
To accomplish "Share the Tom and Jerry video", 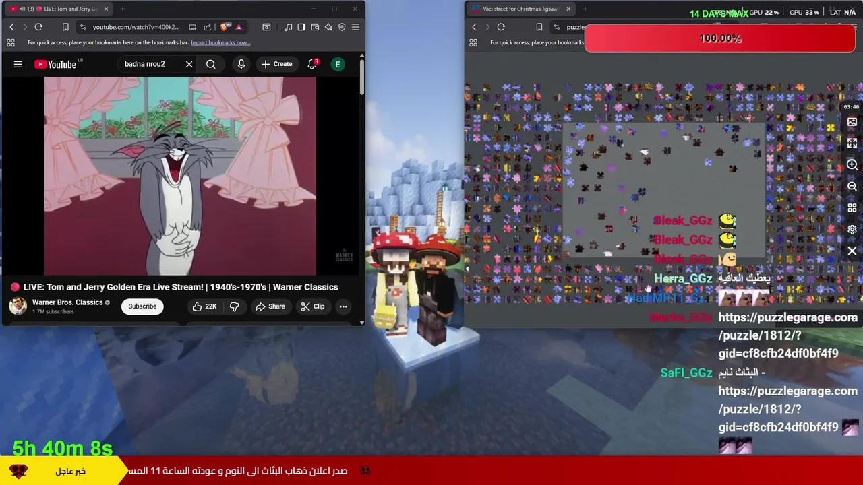I will [270, 306].
